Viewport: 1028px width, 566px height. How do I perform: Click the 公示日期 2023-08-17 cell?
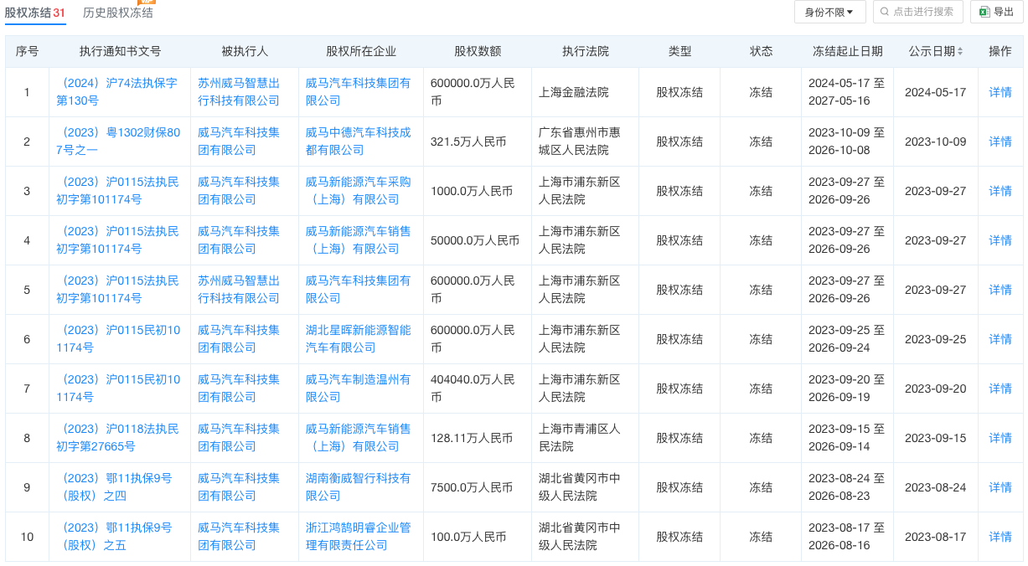coord(935,537)
